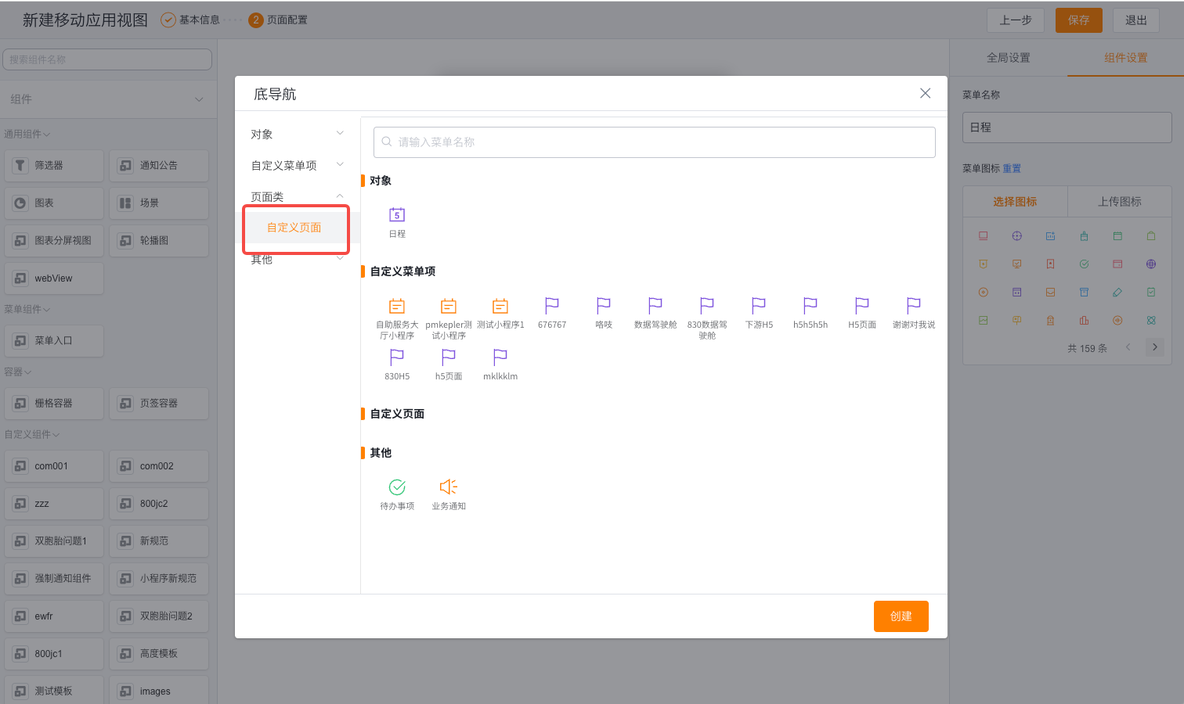Click the orange 创建 button

pos(901,616)
